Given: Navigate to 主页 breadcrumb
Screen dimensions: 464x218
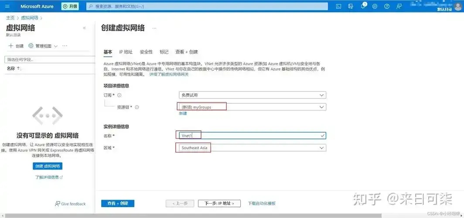Looking at the screenshot, I should [10, 18].
